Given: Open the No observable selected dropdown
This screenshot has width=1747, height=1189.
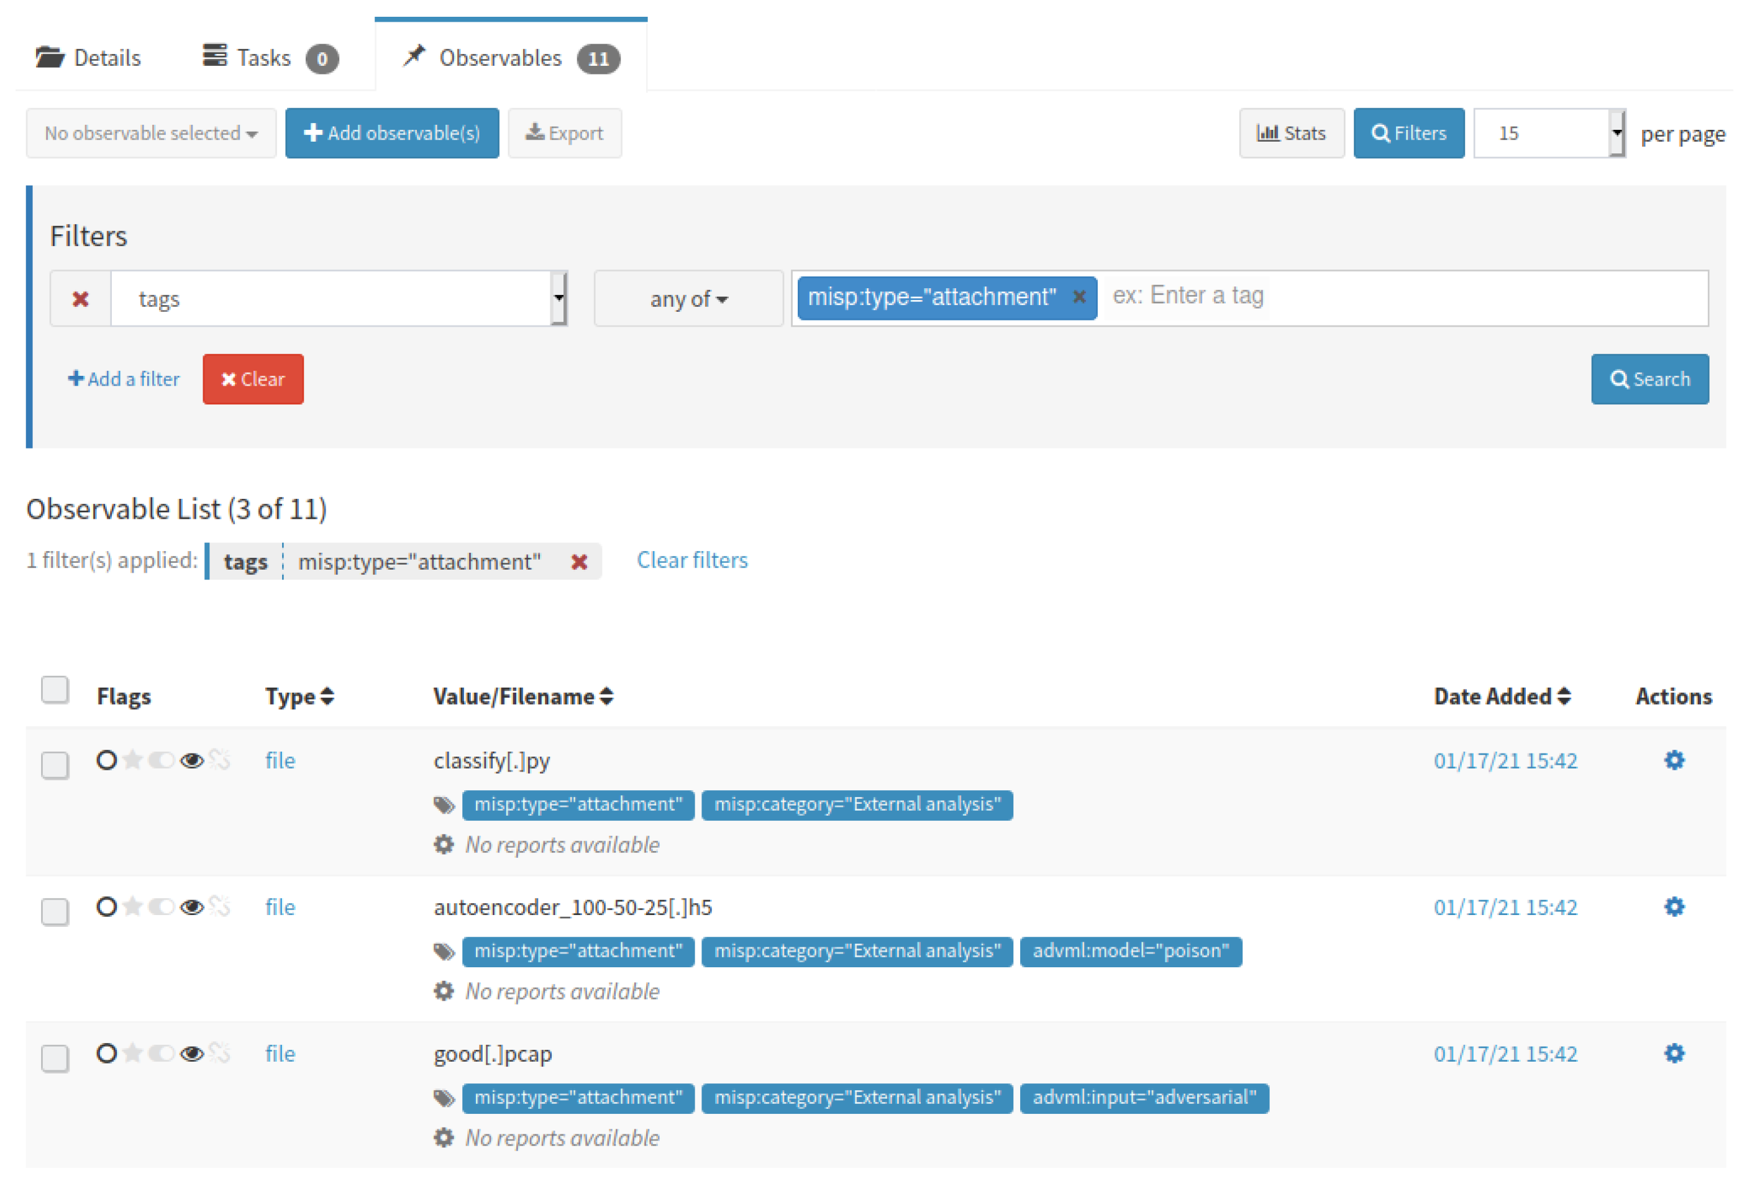Looking at the screenshot, I should [x=151, y=133].
